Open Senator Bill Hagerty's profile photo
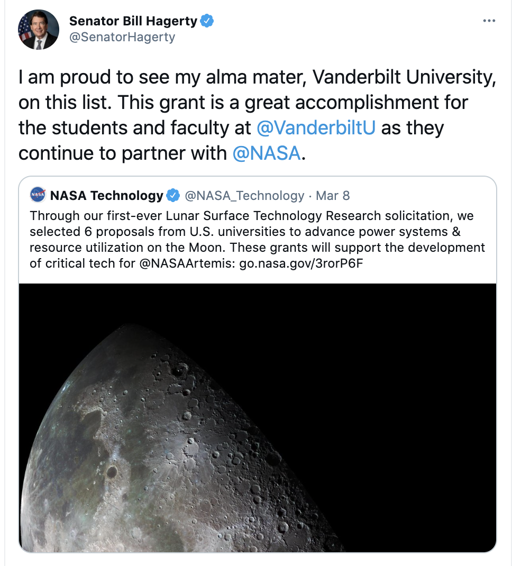 click(38, 30)
